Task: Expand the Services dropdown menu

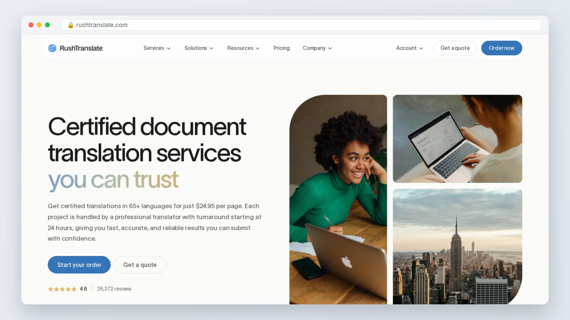Action: pos(157,48)
